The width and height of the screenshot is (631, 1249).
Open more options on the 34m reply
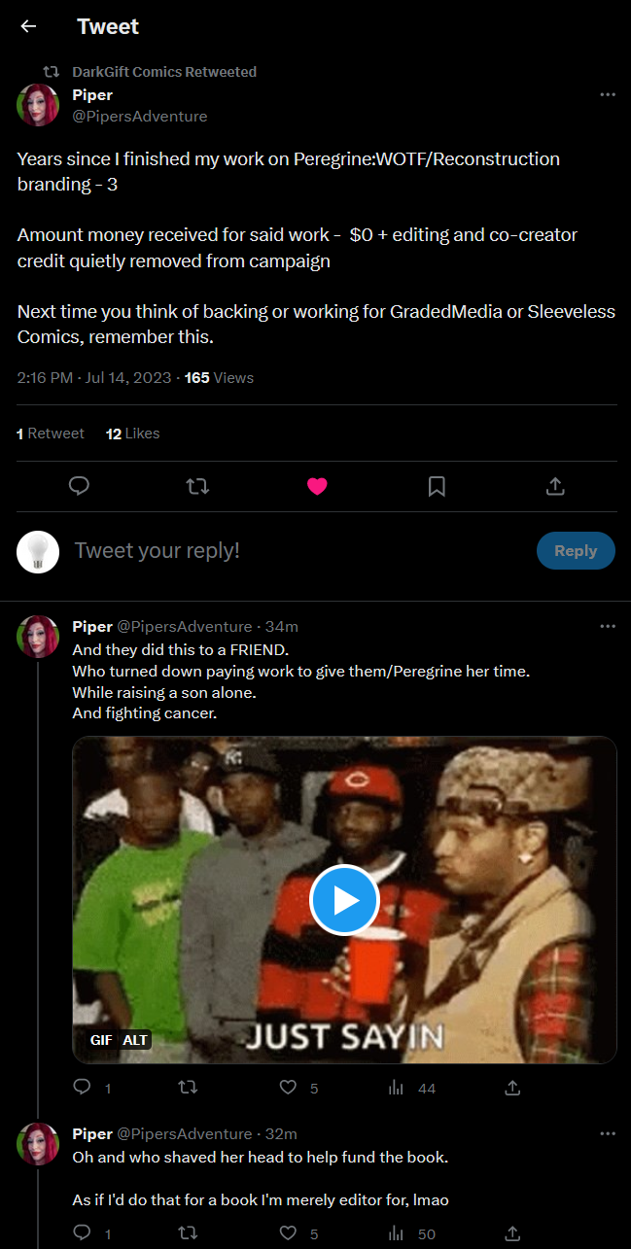point(608,626)
